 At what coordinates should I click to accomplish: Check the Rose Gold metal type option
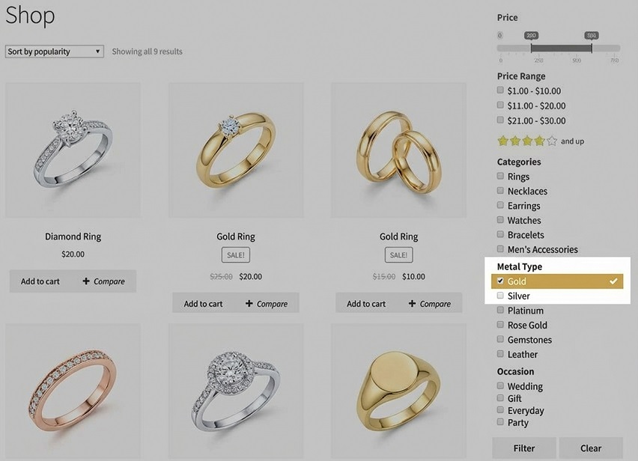click(x=499, y=325)
